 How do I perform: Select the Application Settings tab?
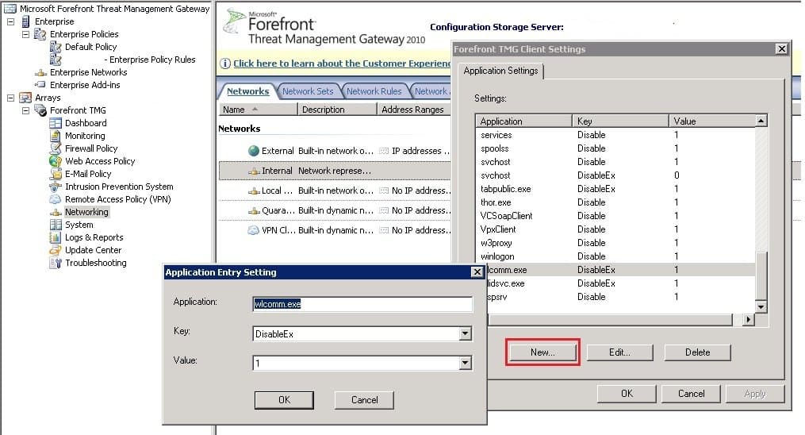[x=500, y=71]
